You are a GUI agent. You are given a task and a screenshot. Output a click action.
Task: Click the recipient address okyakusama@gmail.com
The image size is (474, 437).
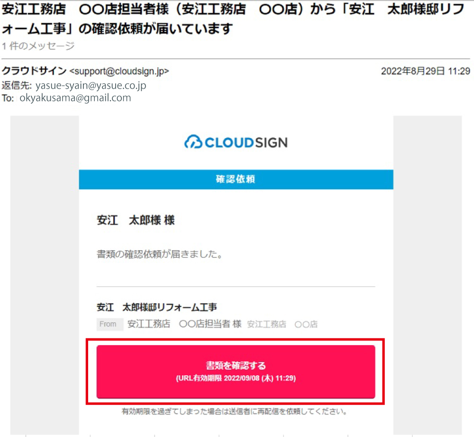click(x=75, y=98)
